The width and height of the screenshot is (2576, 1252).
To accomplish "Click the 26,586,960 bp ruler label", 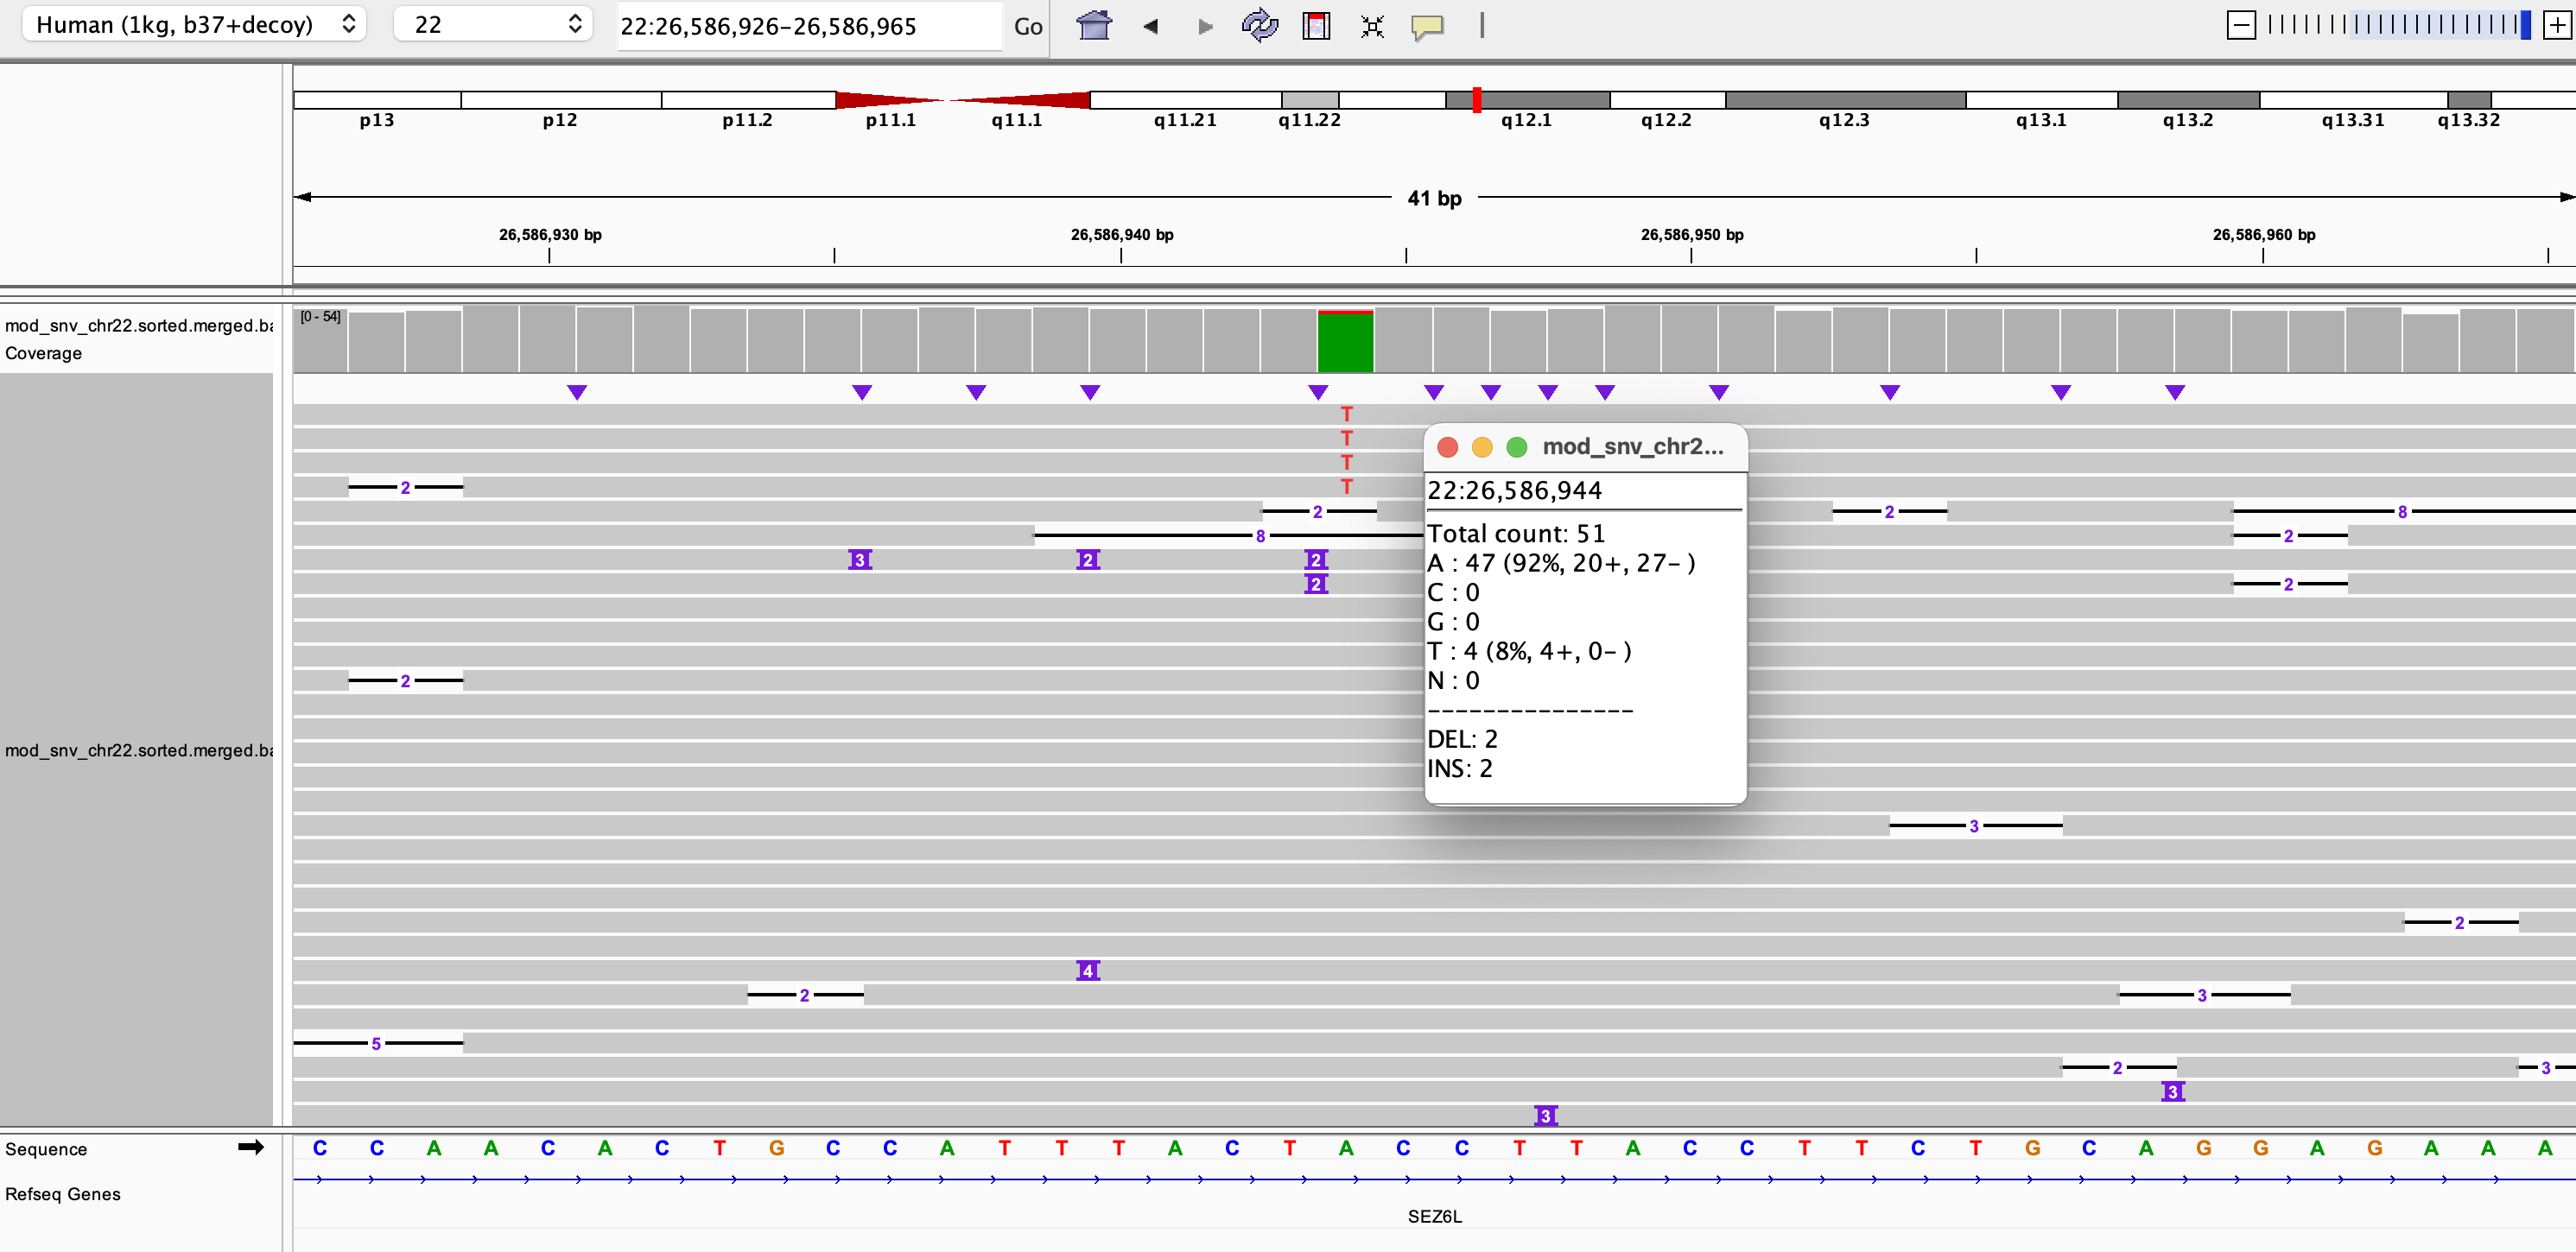I will coord(2264,235).
